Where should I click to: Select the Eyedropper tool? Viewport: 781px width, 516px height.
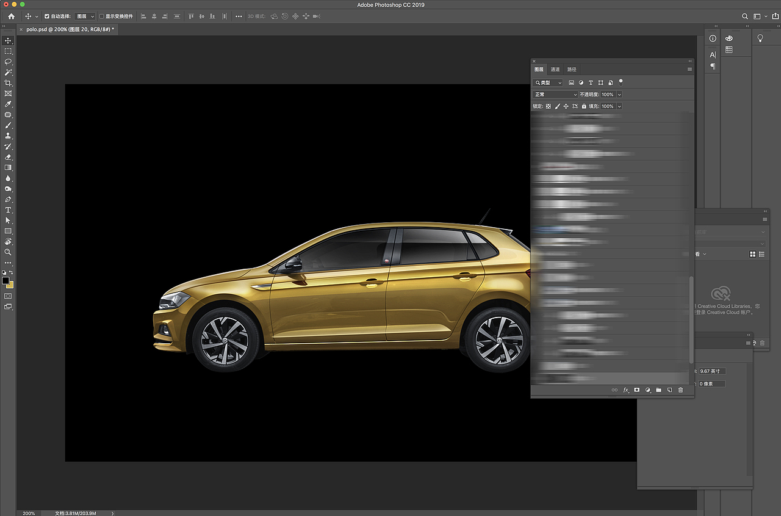pyautogui.click(x=8, y=104)
